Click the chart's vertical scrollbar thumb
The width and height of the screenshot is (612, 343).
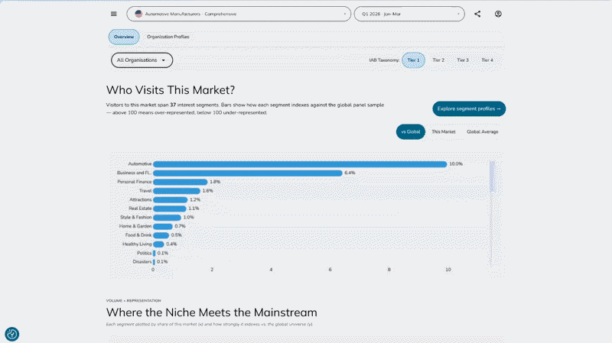492,176
